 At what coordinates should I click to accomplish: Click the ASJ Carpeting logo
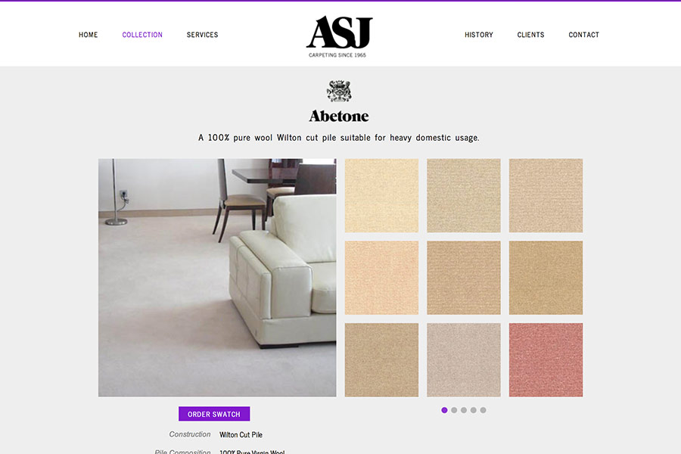click(339, 36)
